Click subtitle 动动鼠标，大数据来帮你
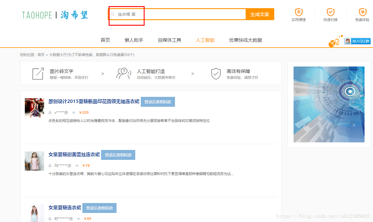Viewport: 373px width, 222px height. click(x=156, y=78)
